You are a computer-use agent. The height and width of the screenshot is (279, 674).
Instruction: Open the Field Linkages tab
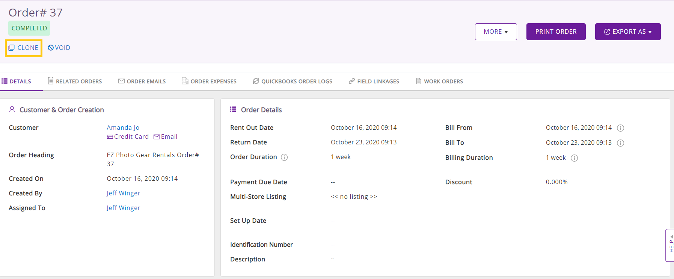(x=374, y=81)
